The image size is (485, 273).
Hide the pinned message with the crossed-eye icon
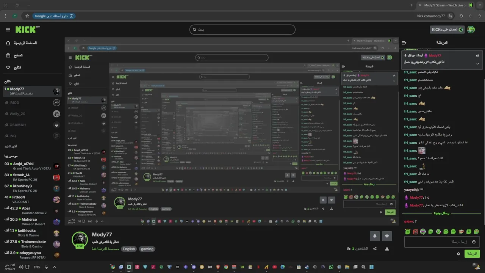pos(478,55)
